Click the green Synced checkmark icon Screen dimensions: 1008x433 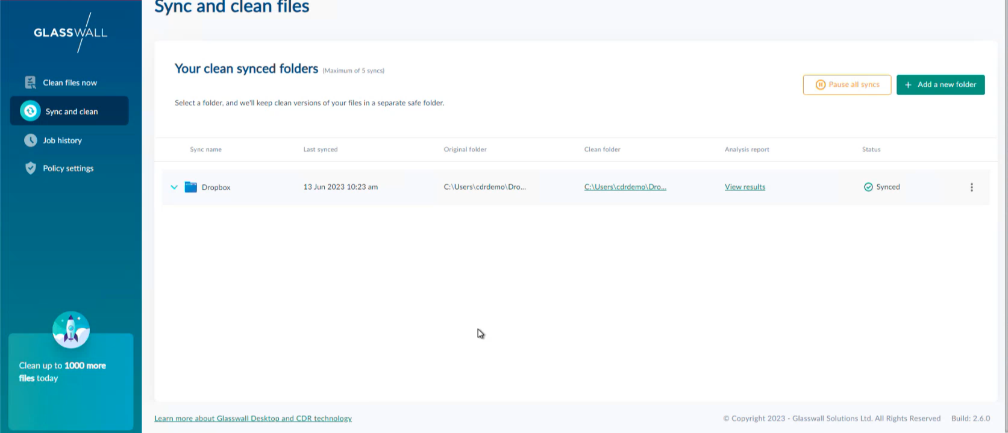pyautogui.click(x=868, y=187)
